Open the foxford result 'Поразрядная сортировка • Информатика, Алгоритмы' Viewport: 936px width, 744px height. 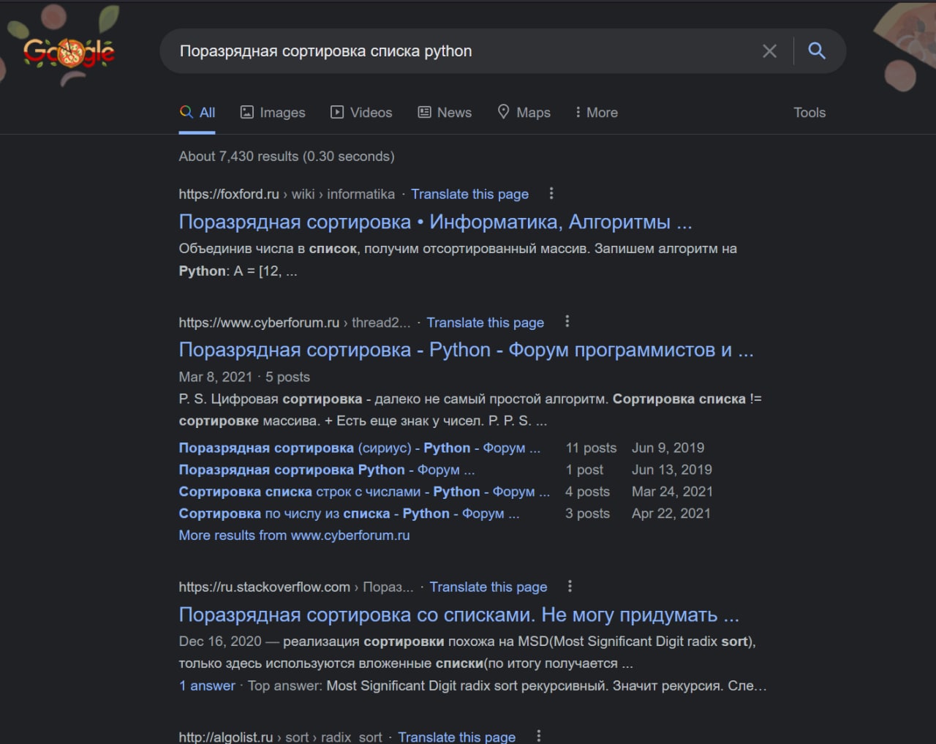[x=435, y=222]
